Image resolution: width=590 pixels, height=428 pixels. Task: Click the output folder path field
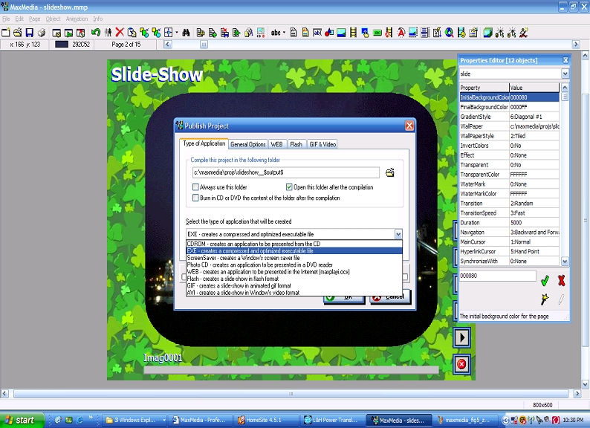(285, 172)
